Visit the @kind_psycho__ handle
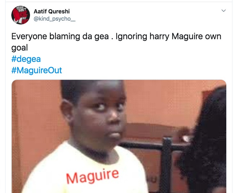This screenshot has width=240, height=193. pyautogui.click(x=54, y=19)
